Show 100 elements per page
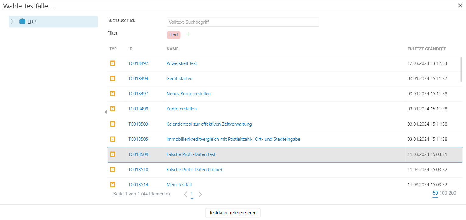466x220 pixels. [443, 193]
